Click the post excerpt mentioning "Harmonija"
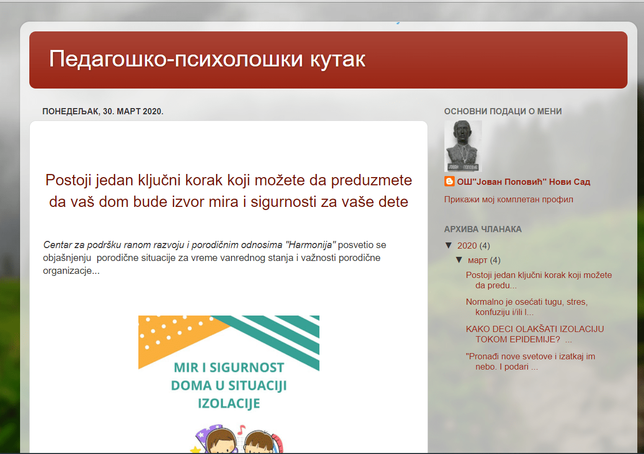 (214, 257)
